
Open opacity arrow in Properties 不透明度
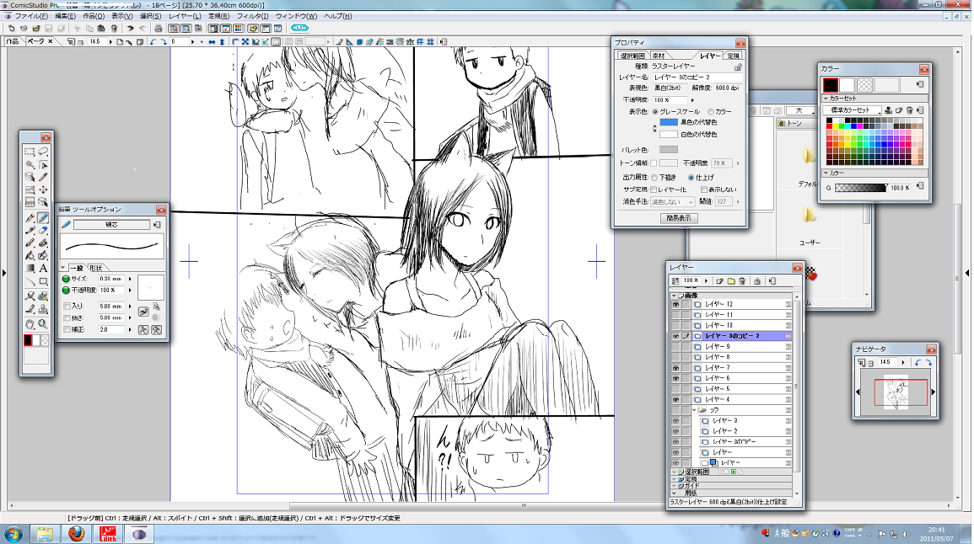point(692,100)
